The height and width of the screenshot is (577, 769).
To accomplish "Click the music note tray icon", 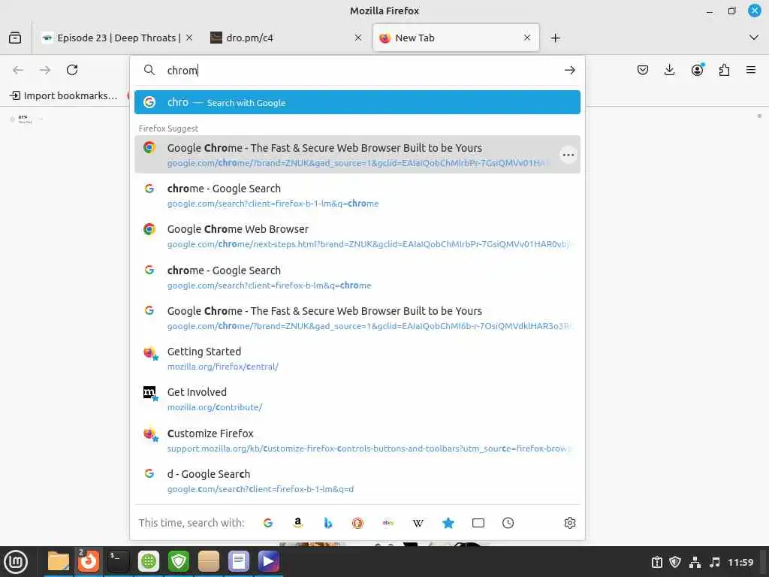I will click(x=715, y=562).
